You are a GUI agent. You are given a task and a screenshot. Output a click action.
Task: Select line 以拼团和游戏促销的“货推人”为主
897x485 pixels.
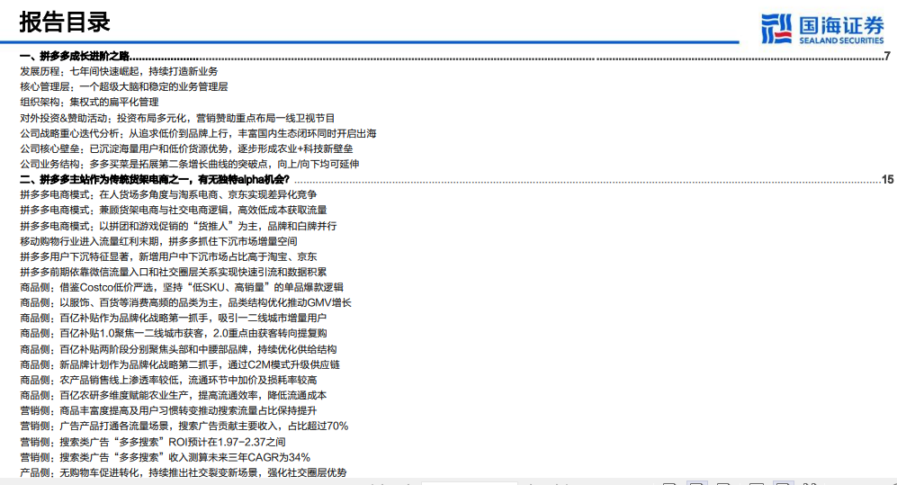(178, 227)
